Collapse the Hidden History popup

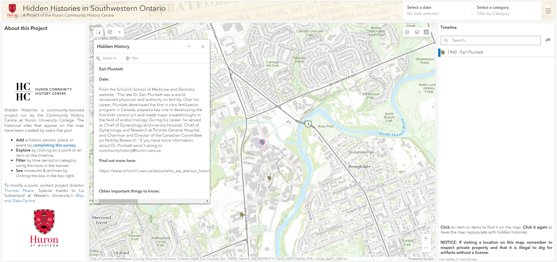tap(189, 47)
